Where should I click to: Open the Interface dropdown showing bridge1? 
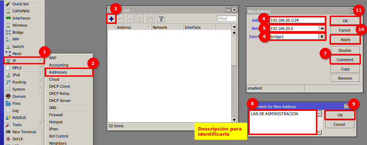322,37
